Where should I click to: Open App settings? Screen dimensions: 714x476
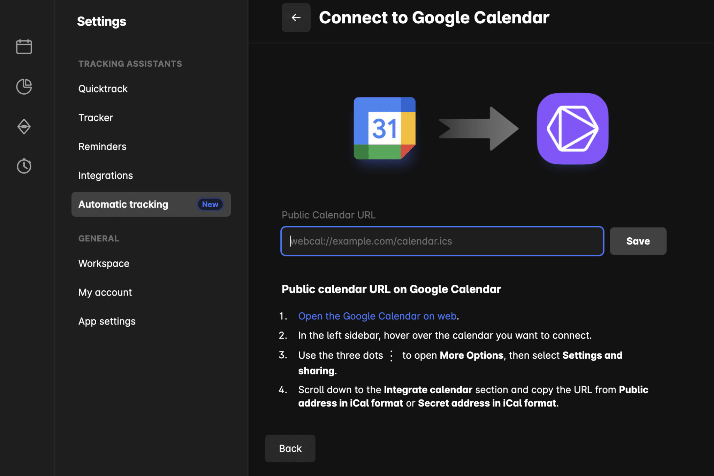tap(107, 321)
